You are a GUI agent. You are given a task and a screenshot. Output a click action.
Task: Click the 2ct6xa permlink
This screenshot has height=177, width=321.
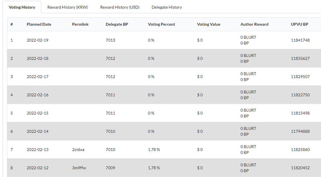click(79, 150)
